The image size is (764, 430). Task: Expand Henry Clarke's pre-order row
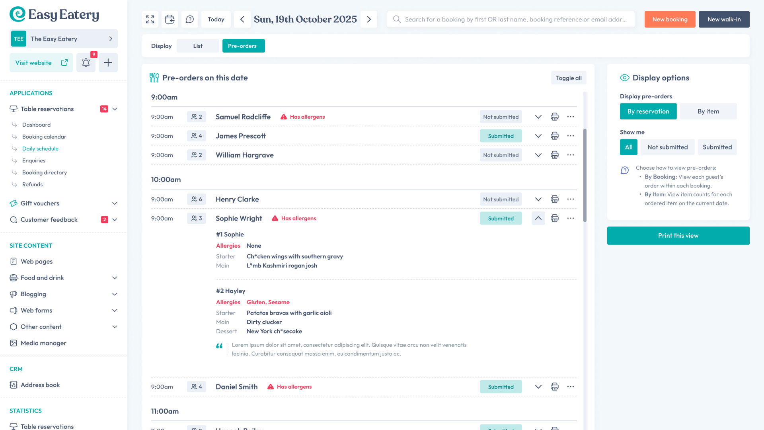click(x=538, y=199)
